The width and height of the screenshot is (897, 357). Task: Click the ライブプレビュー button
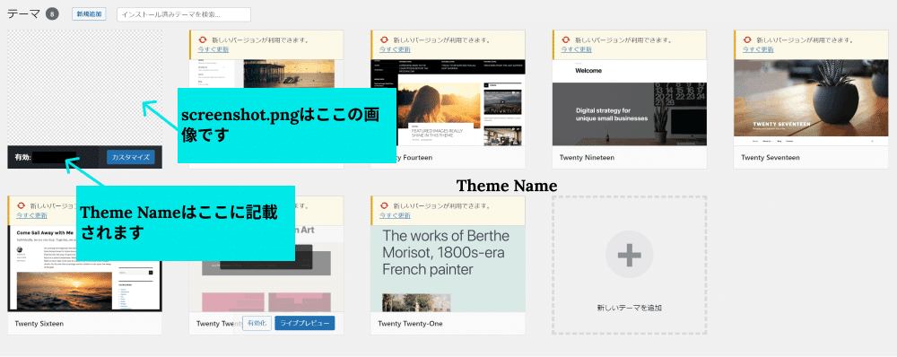[305, 323]
